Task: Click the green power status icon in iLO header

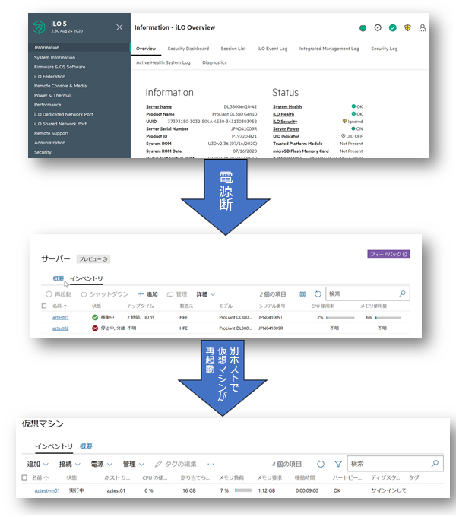Action: [363, 28]
